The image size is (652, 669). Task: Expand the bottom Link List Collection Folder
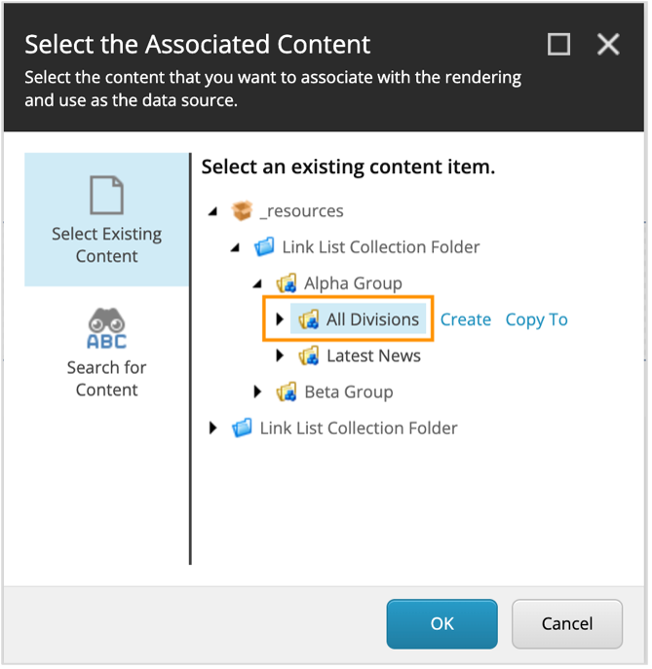coord(213,427)
